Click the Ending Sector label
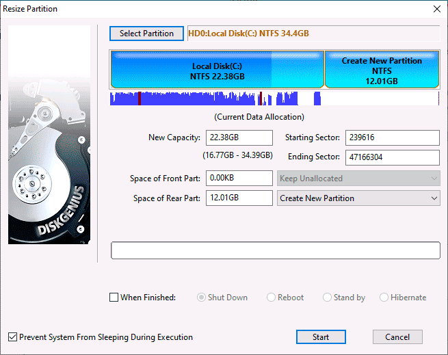 pyautogui.click(x=314, y=157)
